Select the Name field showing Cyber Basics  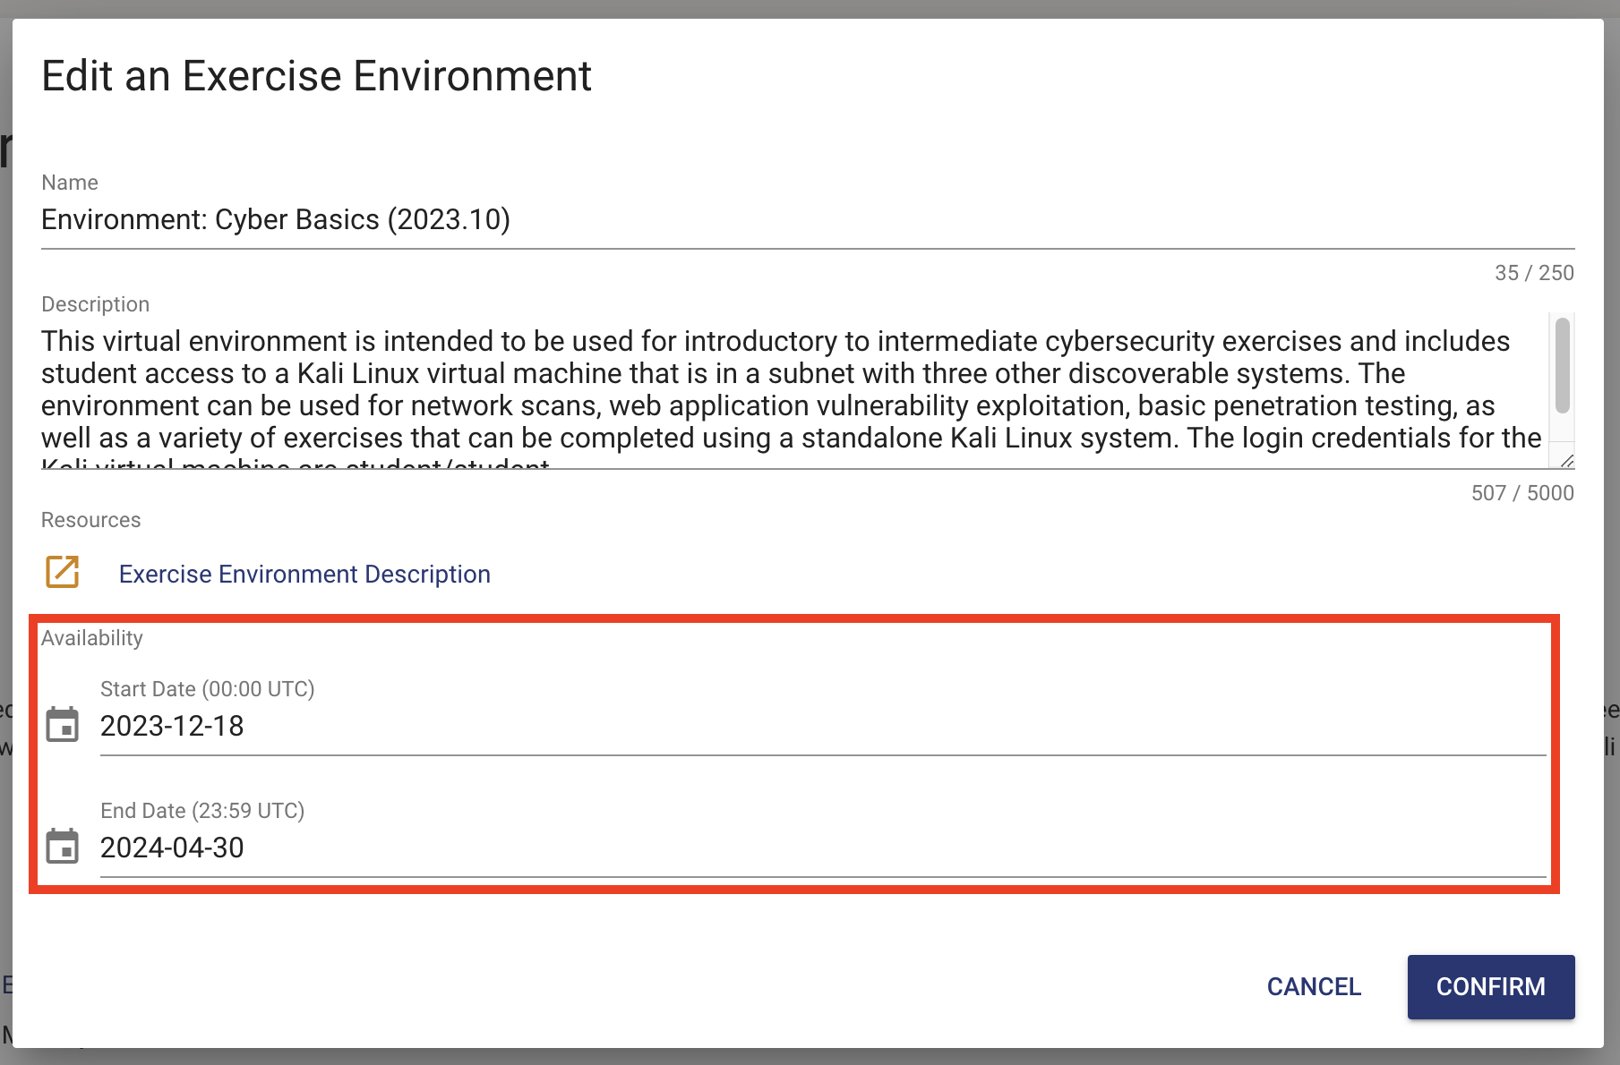[275, 219]
